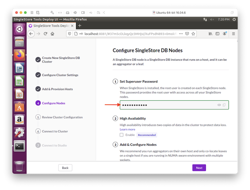Open LibreOffice Calc from the dock
This screenshot has height=190, width=250.
point(19,81)
